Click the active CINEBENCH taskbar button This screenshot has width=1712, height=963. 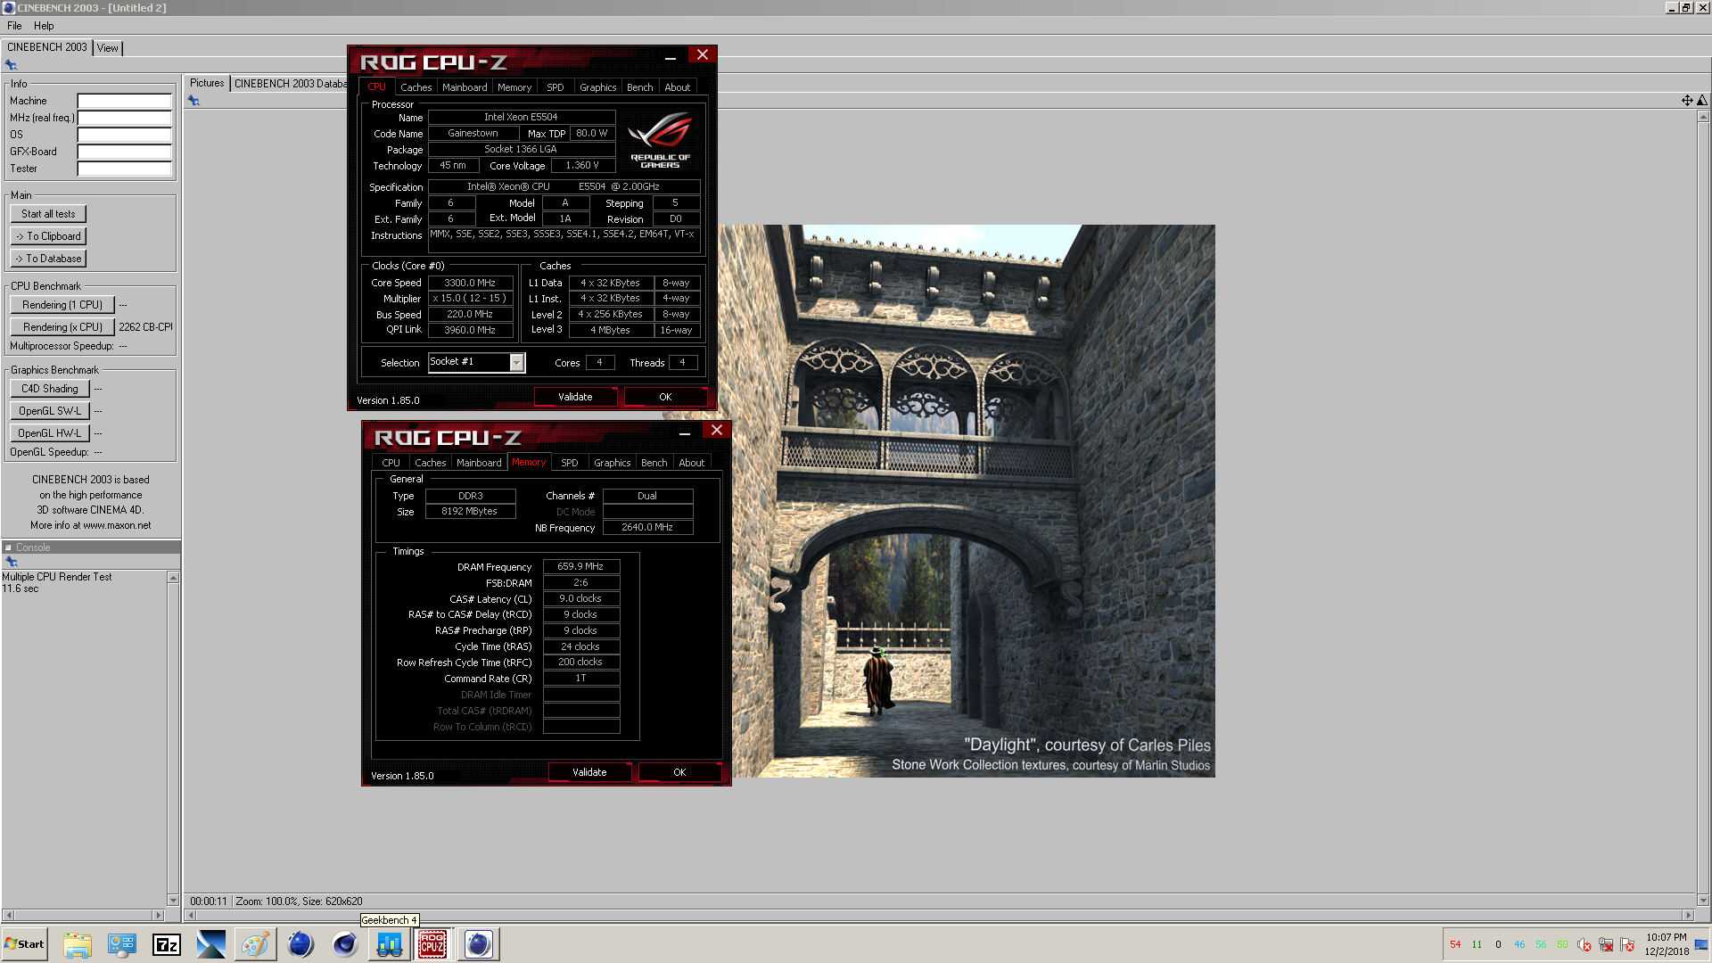[479, 944]
